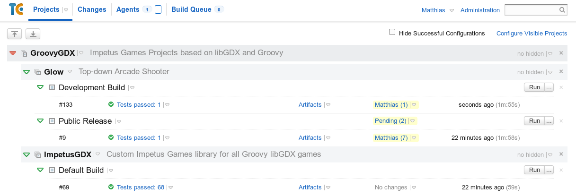The height and width of the screenshot is (196, 576).
Task: Open Artifacts link for build #9
Action: [x=310, y=137]
